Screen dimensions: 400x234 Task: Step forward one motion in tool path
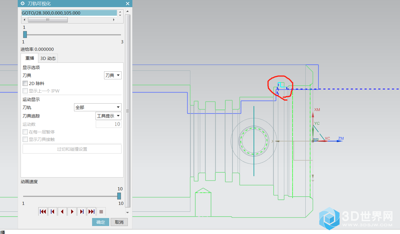(x=82, y=212)
